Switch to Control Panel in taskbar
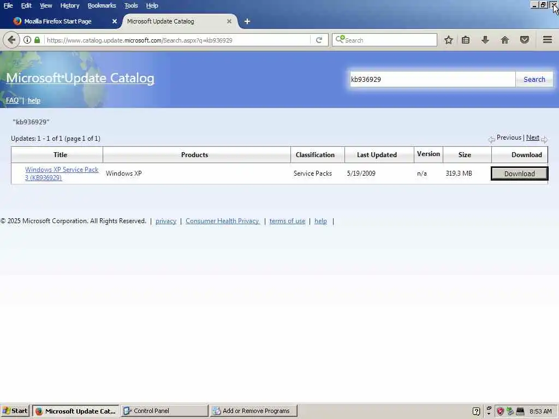This screenshot has width=559, height=419. coord(164,411)
